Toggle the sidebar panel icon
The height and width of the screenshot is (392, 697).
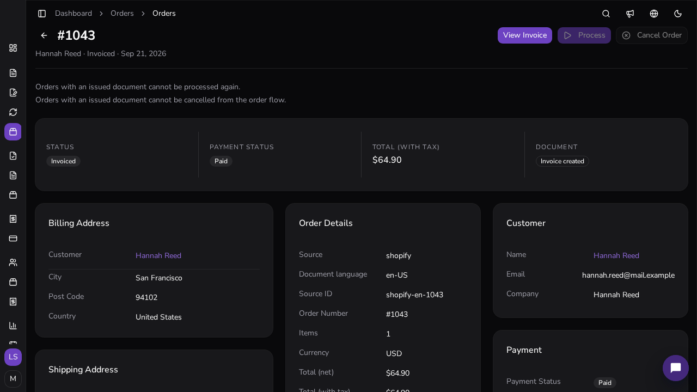[42, 14]
